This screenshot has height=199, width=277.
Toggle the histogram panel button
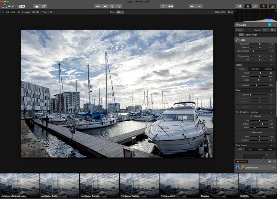point(273,6)
